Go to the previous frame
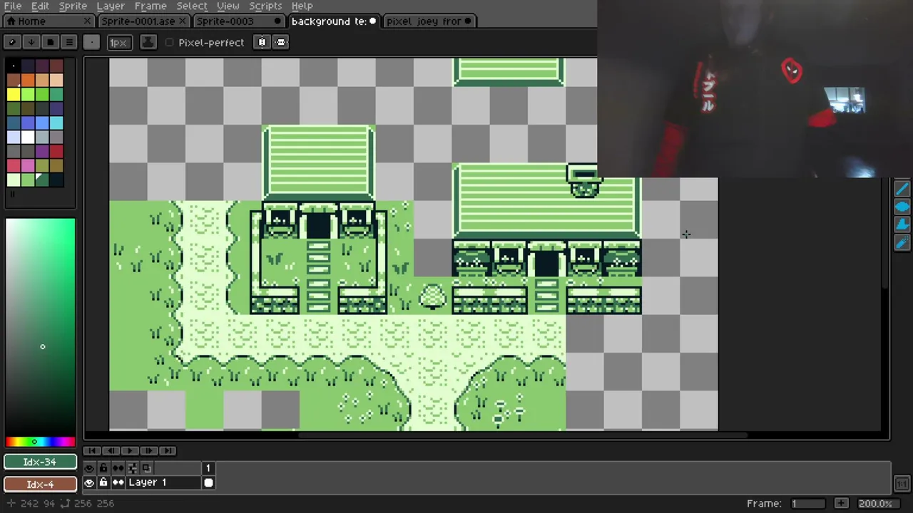The image size is (913, 513). [111, 450]
